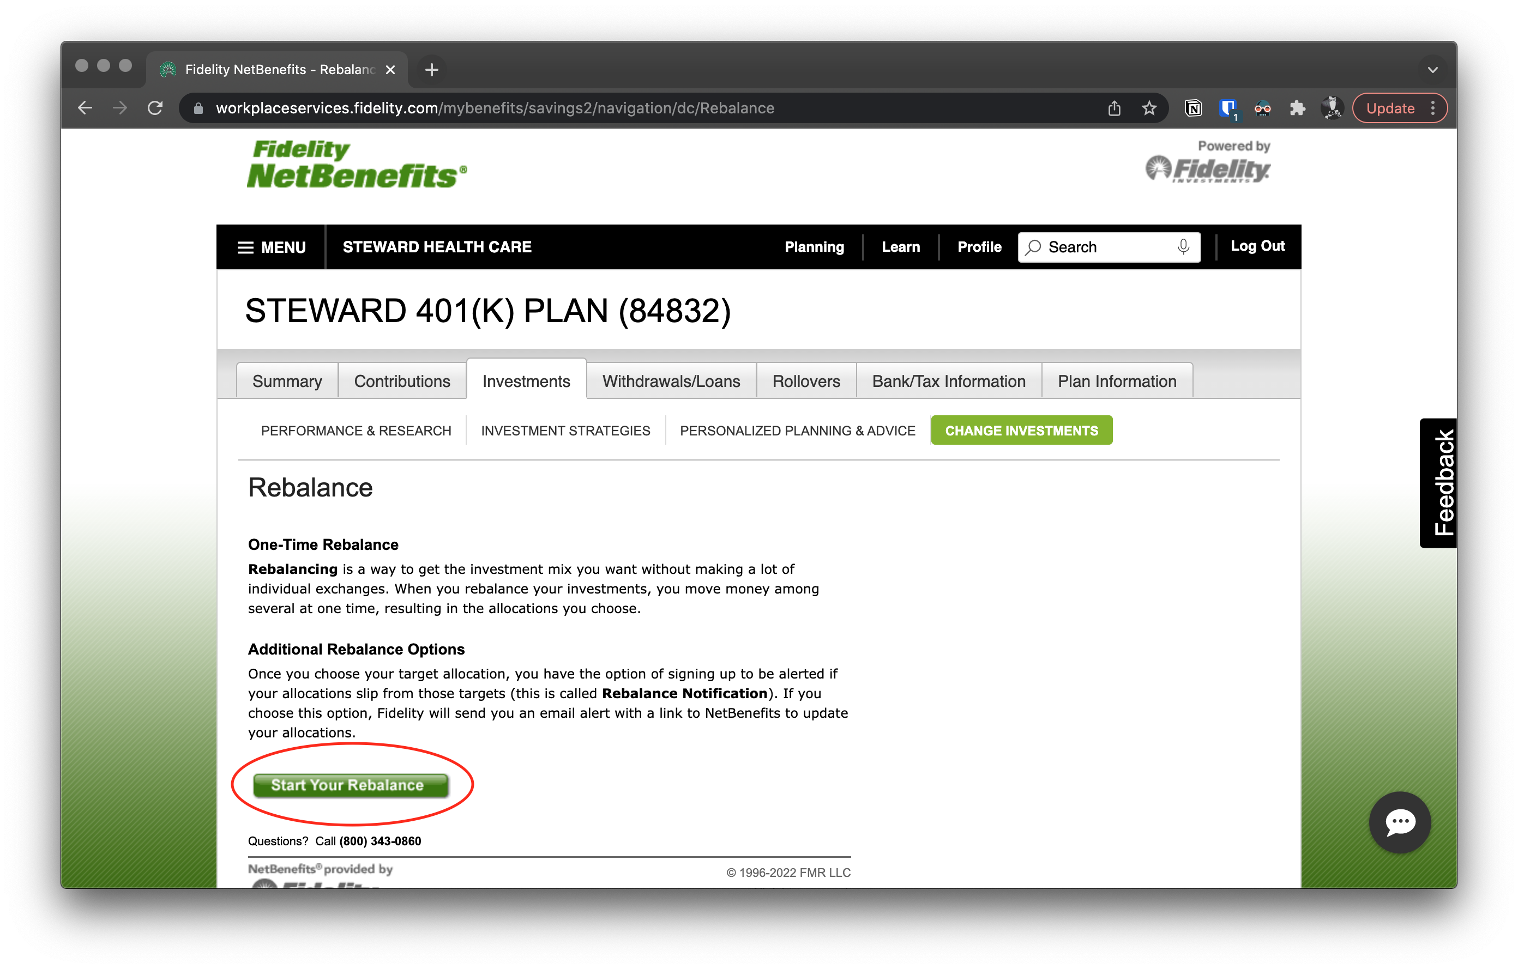Open the Bitwarden extension icon
The width and height of the screenshot is (1518, 969).
[1227, 108]
